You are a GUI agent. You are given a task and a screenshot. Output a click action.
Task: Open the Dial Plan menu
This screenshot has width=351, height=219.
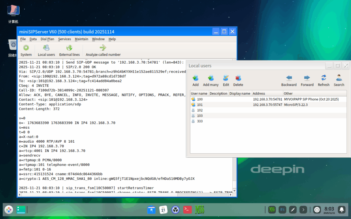pyautogui.click(x=47, y=39)
